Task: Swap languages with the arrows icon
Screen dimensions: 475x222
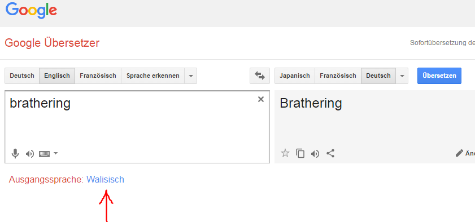Action: (260, 76)
